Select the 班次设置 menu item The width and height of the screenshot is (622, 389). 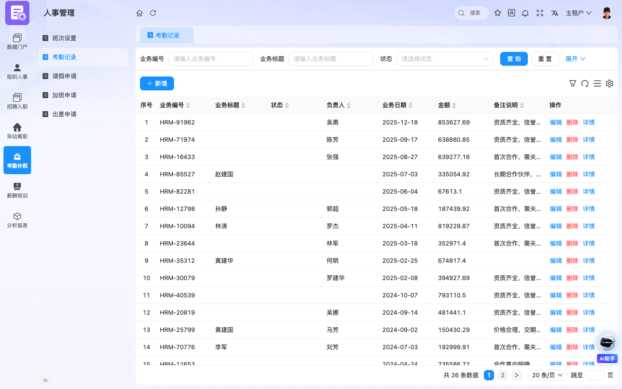pos(83,38)
